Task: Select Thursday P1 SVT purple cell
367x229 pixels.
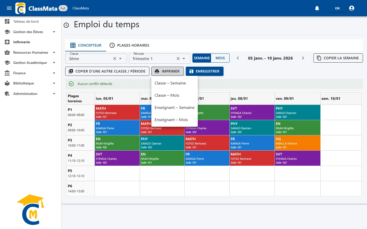Action: click(252, 112)
